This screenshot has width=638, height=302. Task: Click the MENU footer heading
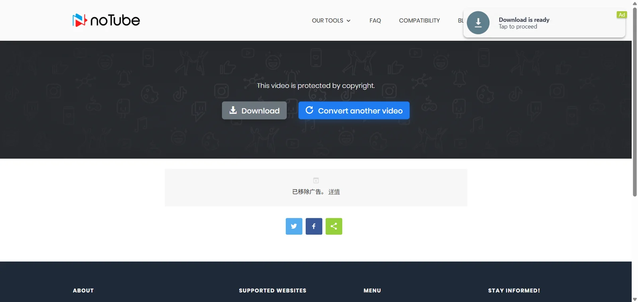point(372,290)
